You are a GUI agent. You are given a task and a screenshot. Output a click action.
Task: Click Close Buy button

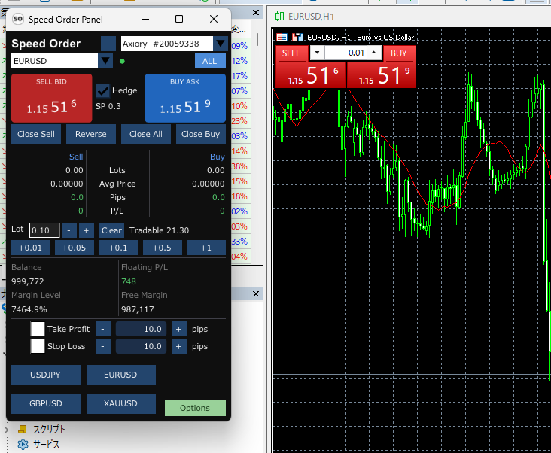click(201, 134)
